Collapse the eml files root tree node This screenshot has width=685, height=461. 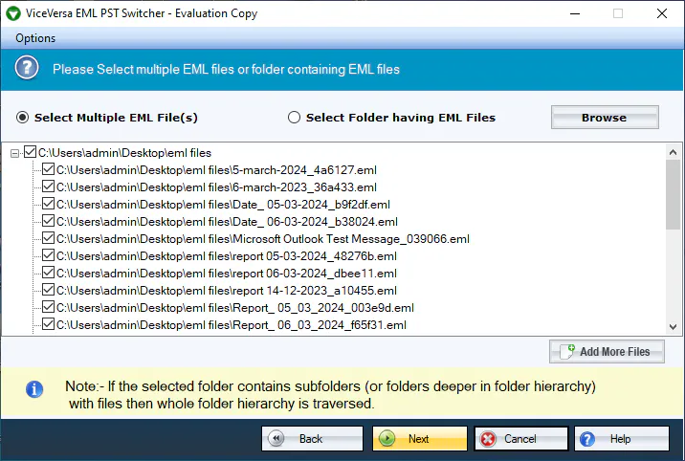[x=15, y=153]
